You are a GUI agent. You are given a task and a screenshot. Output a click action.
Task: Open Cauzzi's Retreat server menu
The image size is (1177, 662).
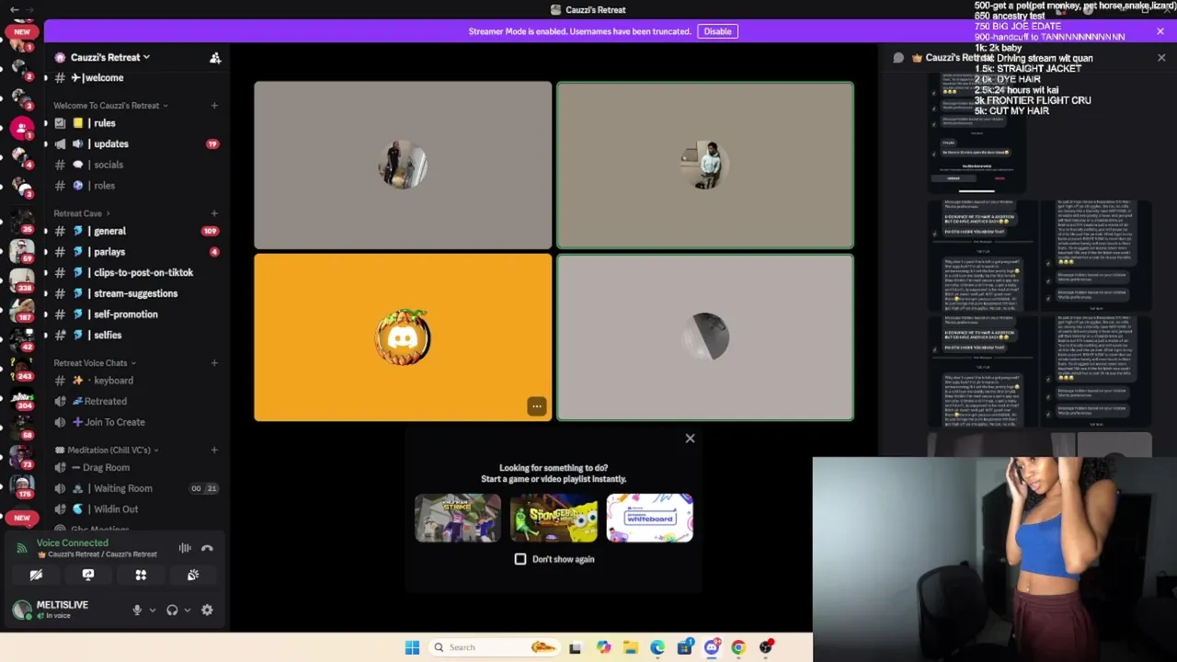[x=110, y=57]
